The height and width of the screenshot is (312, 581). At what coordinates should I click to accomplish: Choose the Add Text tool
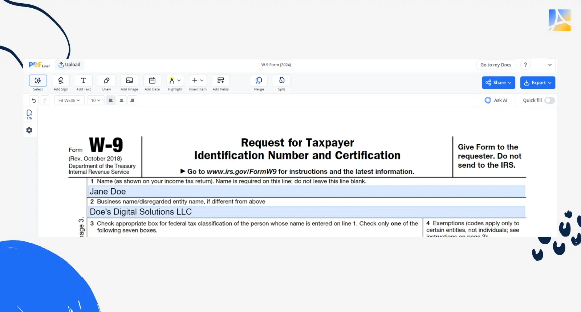84,81
